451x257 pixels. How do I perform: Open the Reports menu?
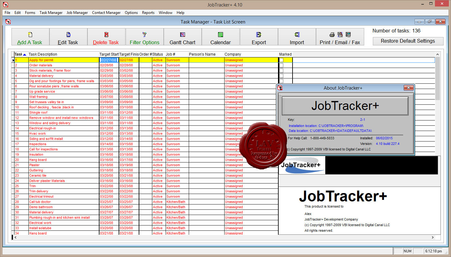point(148,13)
